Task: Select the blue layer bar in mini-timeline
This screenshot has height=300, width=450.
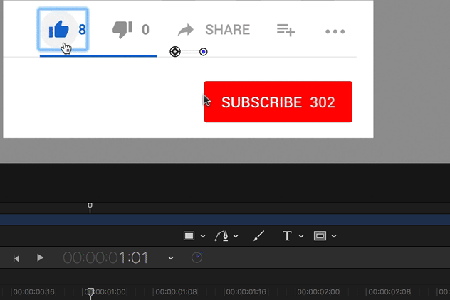Action: click(225, 220)
